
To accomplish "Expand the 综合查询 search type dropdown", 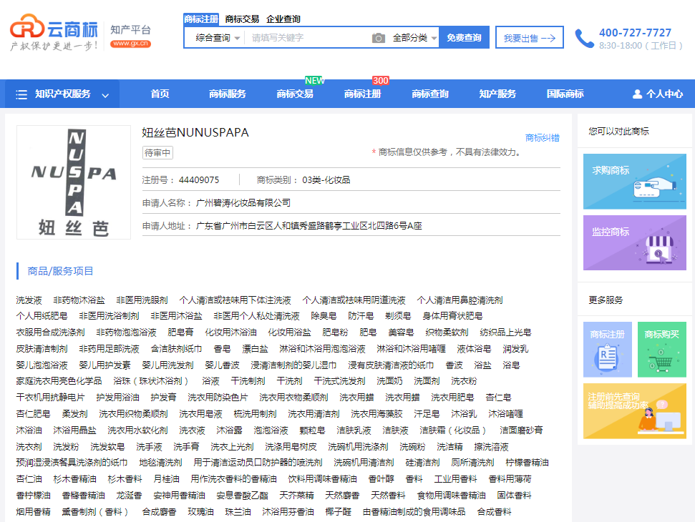I will (x=218, y=38).
